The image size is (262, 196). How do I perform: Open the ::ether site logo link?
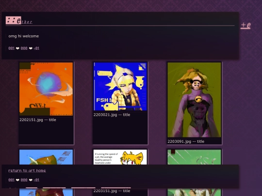point(19,20)
